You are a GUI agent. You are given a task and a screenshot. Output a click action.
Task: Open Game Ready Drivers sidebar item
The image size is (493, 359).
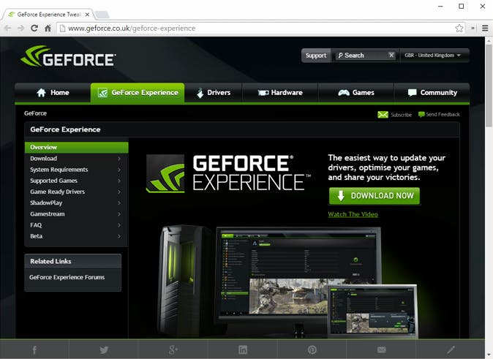pyautogui.click(x=76, y=192)
